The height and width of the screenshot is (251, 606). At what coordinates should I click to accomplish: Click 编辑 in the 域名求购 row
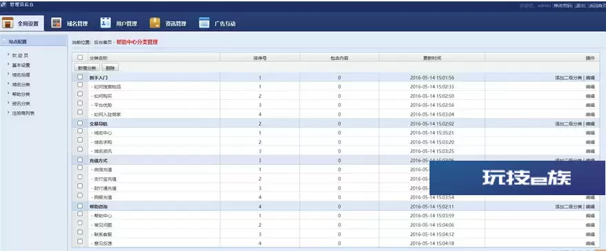click(x=590, y=142)
